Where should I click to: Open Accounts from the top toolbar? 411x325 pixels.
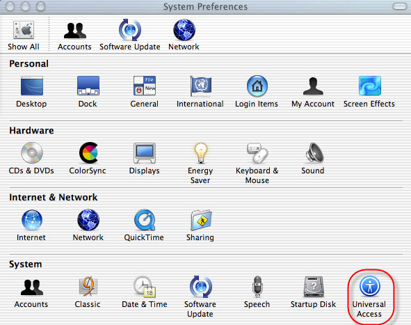[x=74, y=31]
